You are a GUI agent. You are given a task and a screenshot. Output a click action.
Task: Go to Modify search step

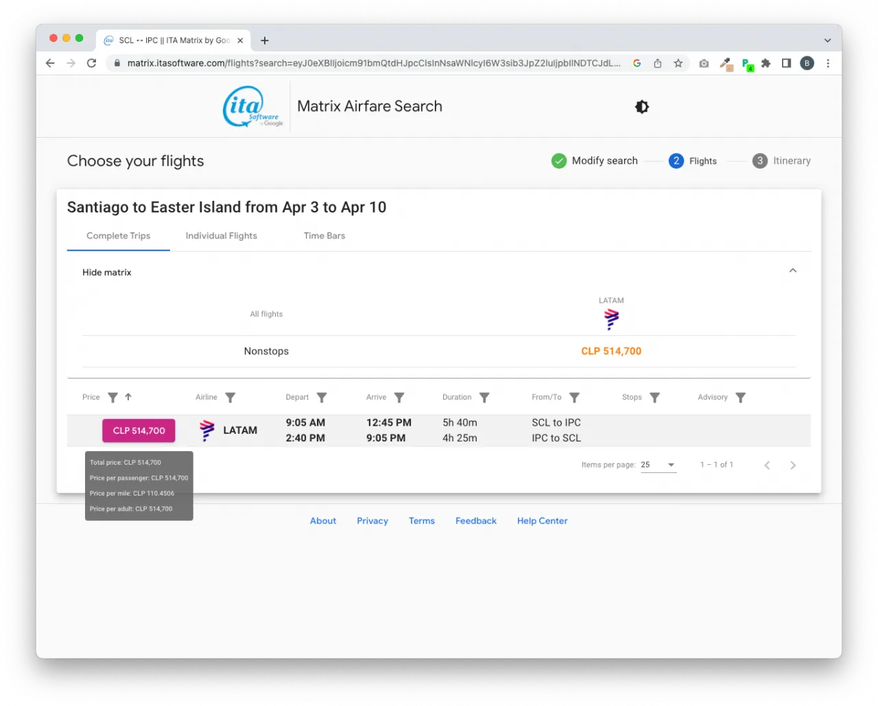[594, 160]
